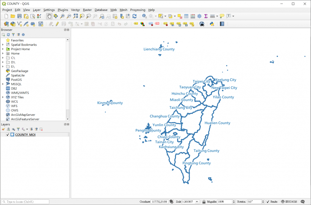Click the New GeoPackage Layer icon
This screenshot has width=311, height=205.
pyautogui.click(x=13, y=24)
